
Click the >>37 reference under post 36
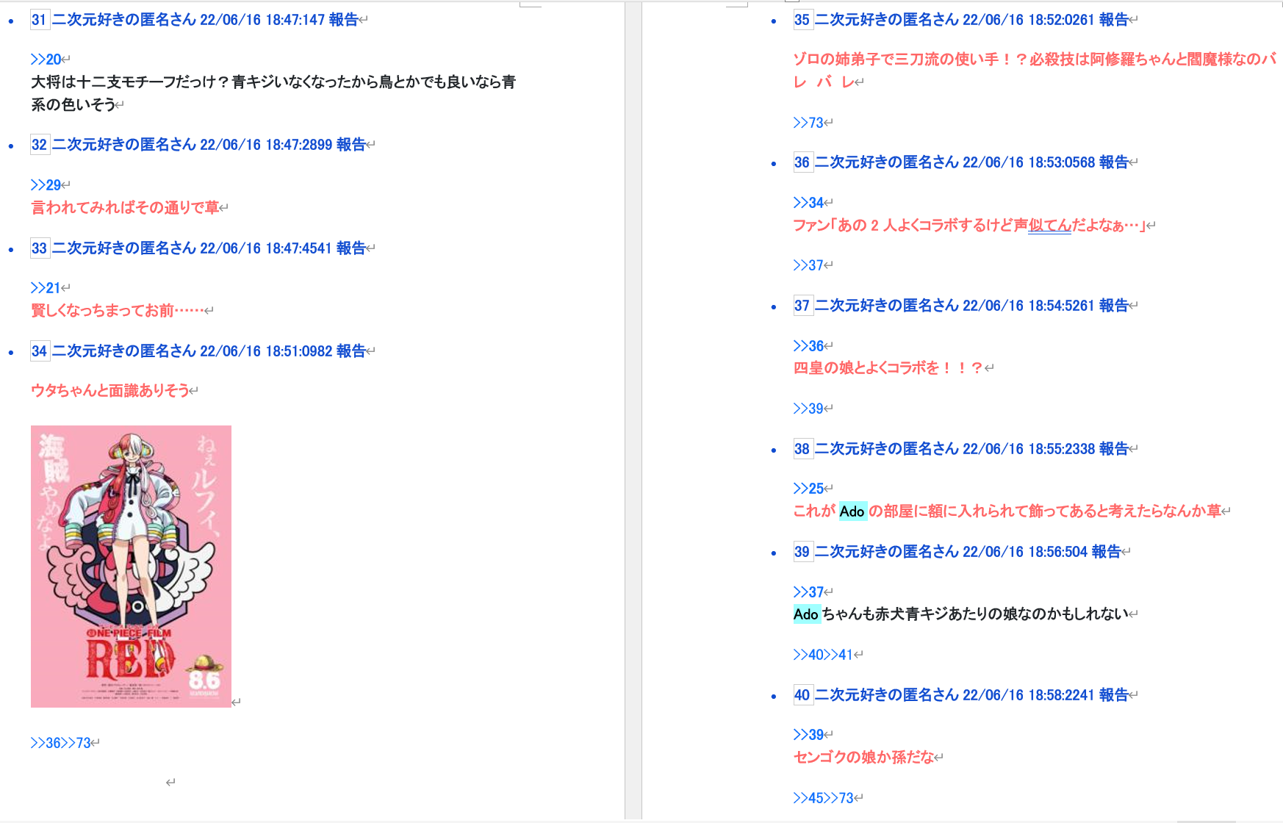pyautogui.click(x=809, y=265)
